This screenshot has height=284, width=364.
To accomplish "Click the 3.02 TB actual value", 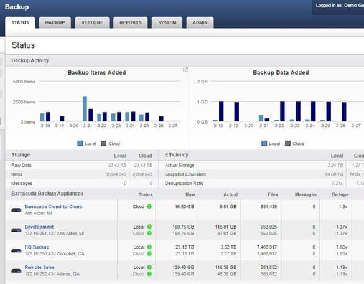I will point(228,247).
